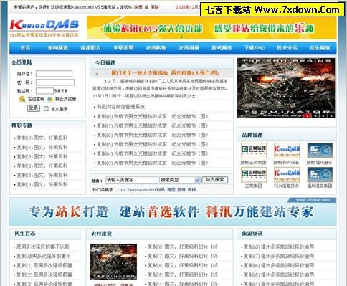This screenshot has height=286, width=347.
Task: Click the small icon beside the headline news title
Action: click(97, 73)
